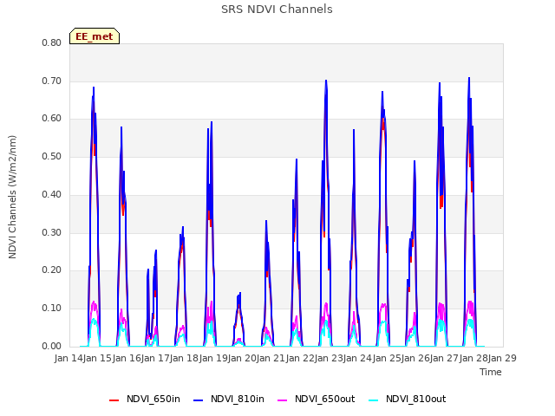This screenshot has height=416, width=555.
Task: Click the Jan 29 x-axis date label
Action: coord(502,358)
